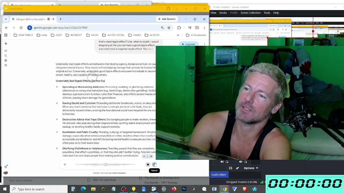Viewport: 344px width, 193px height.
Task: Open the AI VIDEO bookmark folder
Action: (x=152, y=35)
